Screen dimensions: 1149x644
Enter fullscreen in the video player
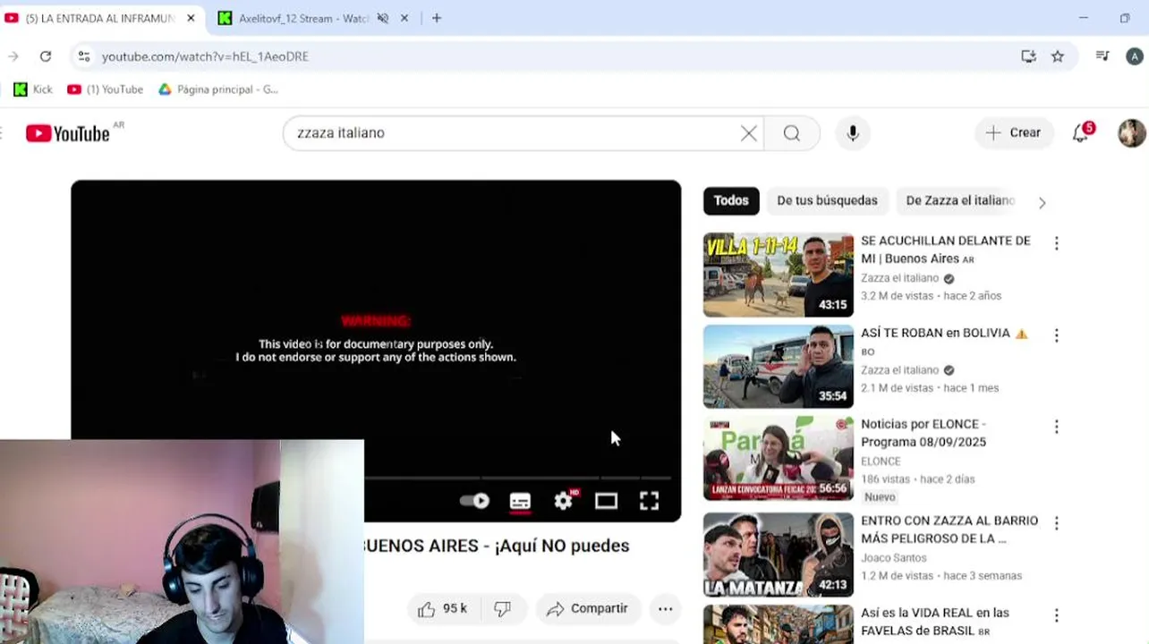pyautogui.click(x=650, y=501)
